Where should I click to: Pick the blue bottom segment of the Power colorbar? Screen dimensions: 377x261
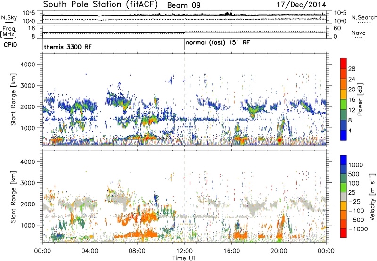[344, 136]
